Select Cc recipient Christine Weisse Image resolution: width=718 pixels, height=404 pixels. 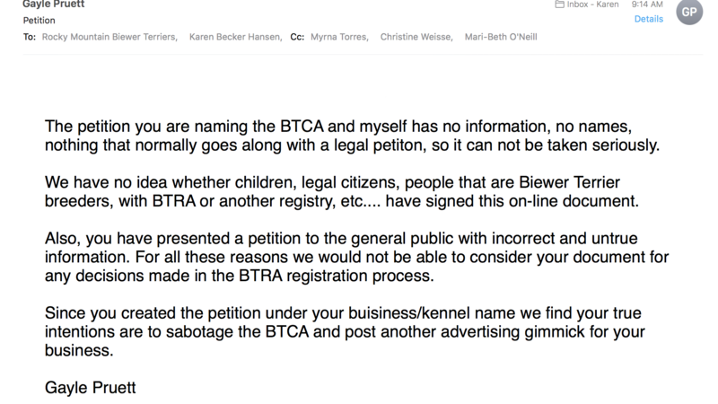point(419,37)
